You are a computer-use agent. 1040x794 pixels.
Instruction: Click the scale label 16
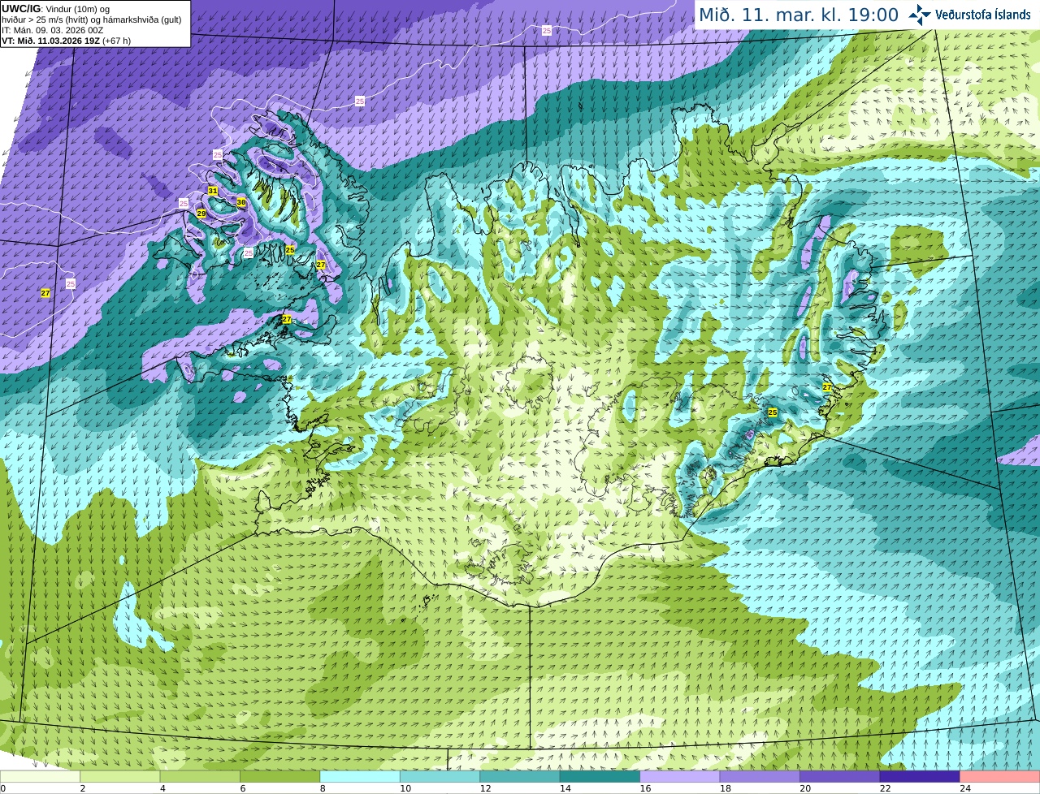(x=645, y=788)
